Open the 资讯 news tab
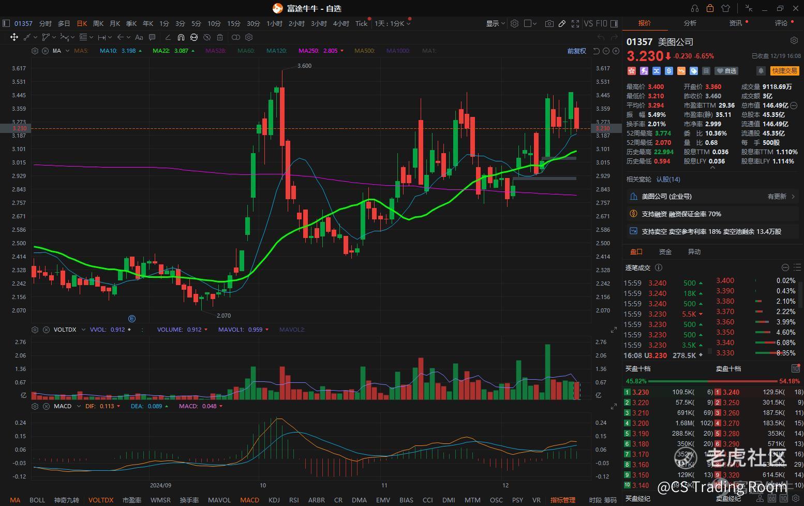Screen dimensions: 804x506 coord(736,23)
